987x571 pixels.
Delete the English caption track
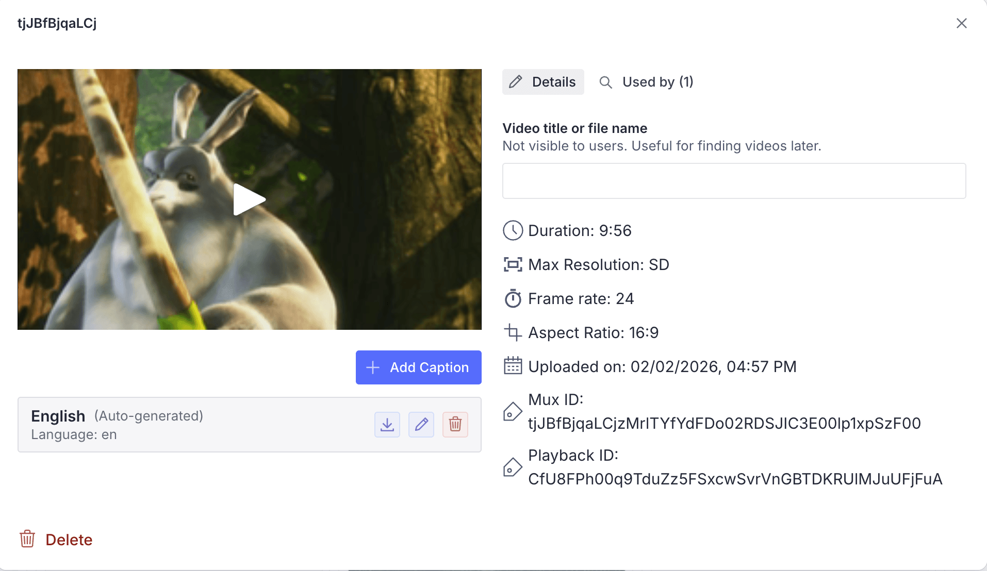pyautogui.click(x=455, y=425)
